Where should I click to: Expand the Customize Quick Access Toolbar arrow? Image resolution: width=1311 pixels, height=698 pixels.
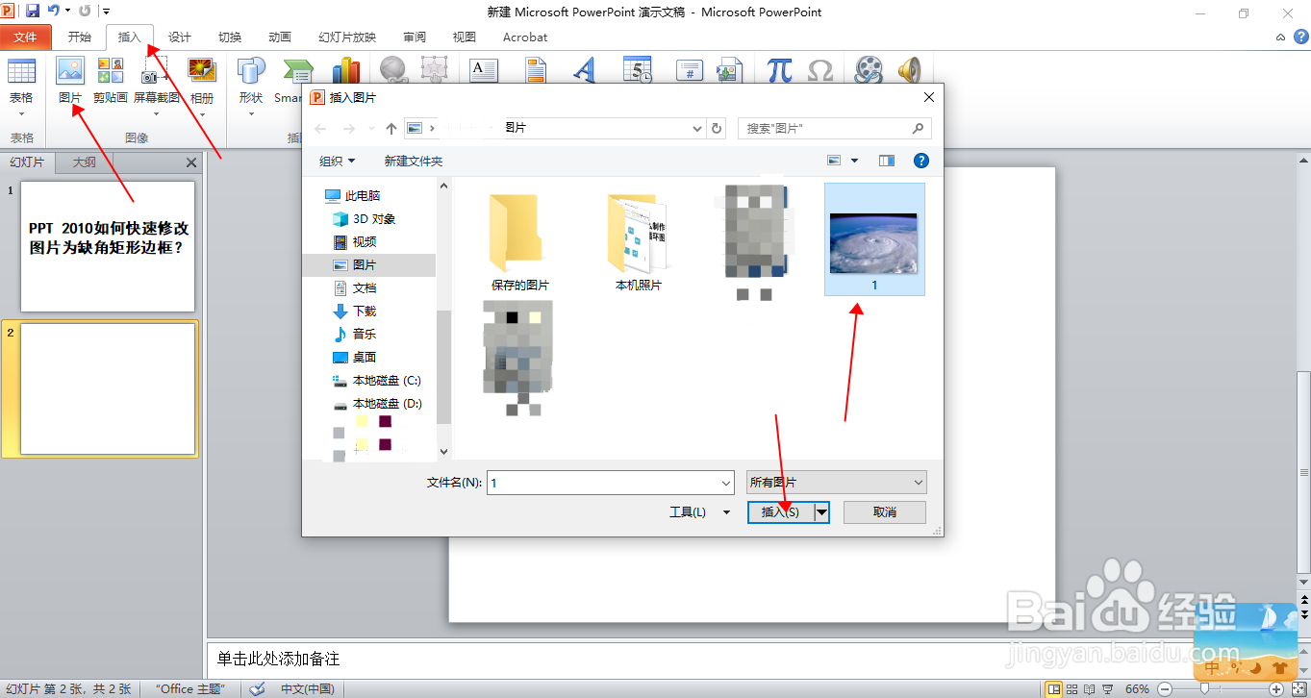tap(106, 11)
